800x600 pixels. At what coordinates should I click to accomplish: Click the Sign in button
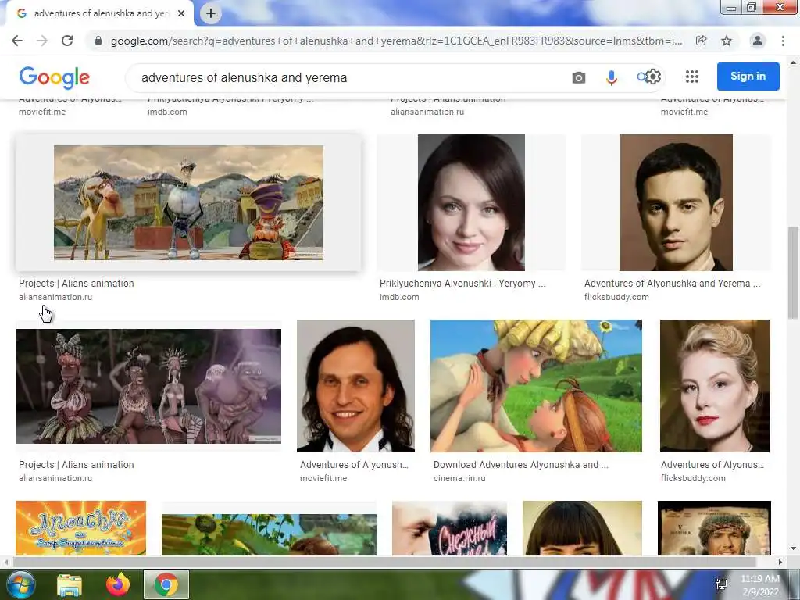click(x=748, y=77)
